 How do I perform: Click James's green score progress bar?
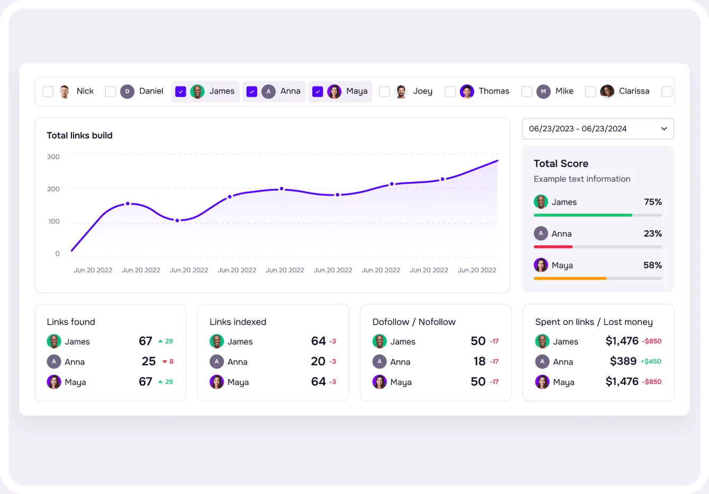(x=583, y=215)
